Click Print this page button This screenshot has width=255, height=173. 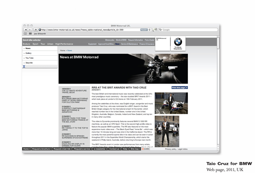pyautogui.click(x=180, y=88)
